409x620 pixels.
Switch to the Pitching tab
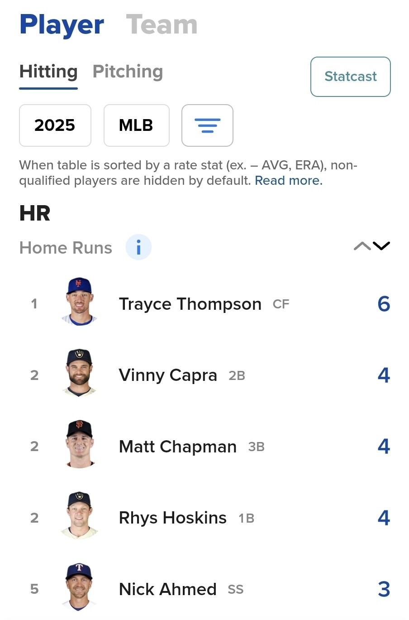pos(128,72)
